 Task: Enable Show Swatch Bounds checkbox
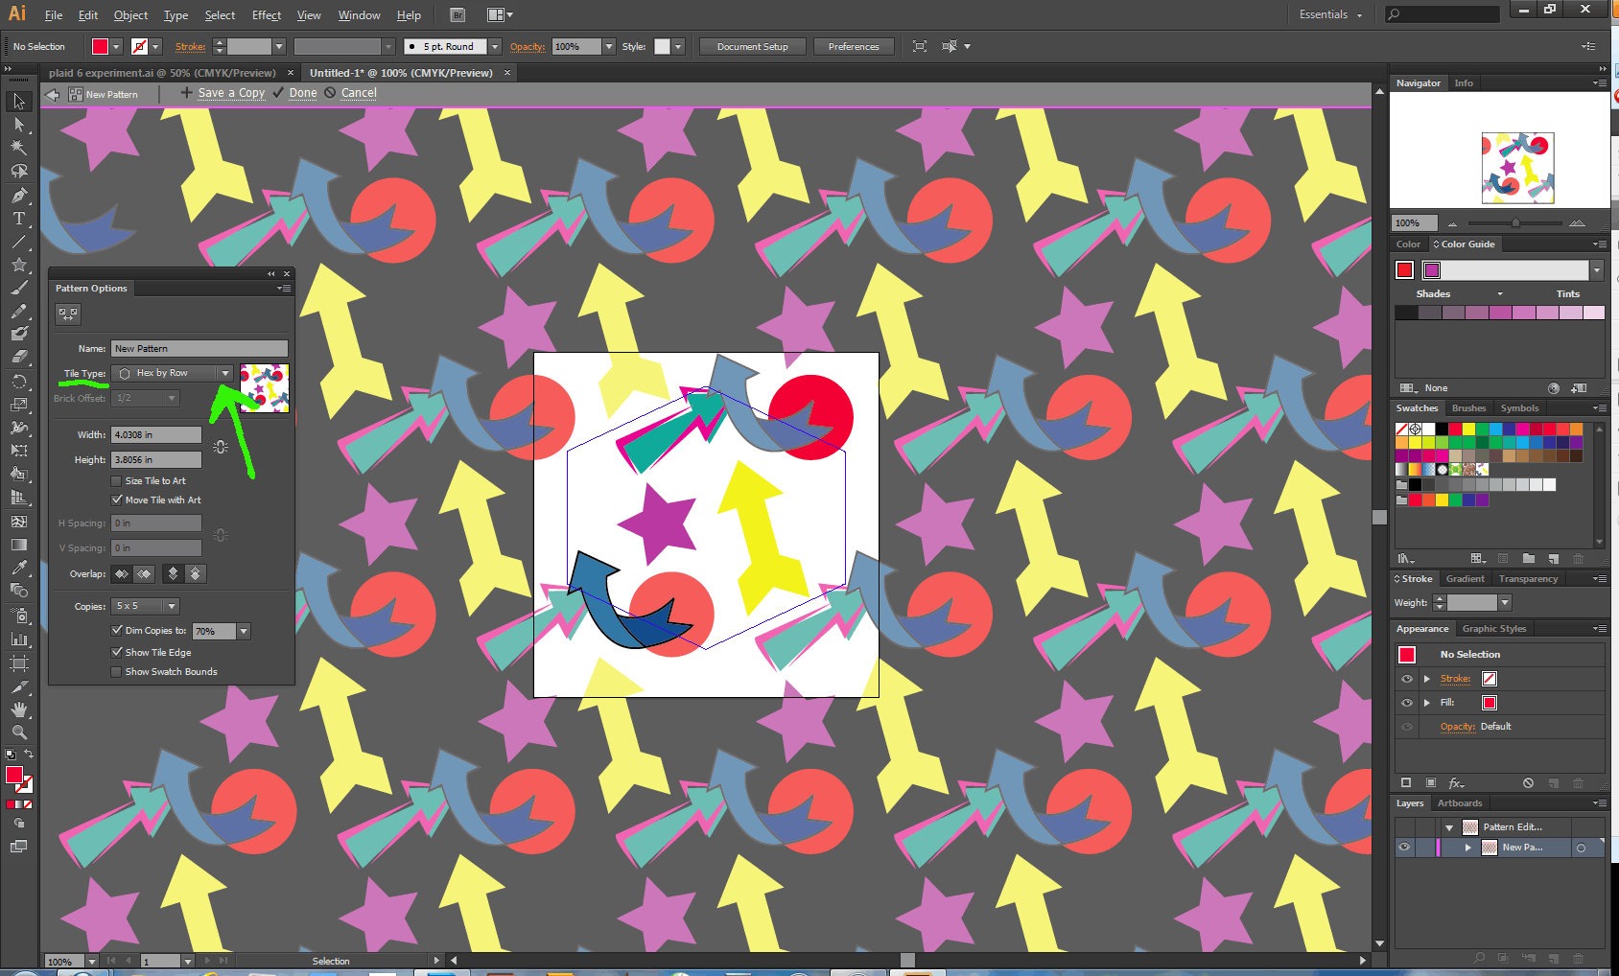[x=117, y=672]
